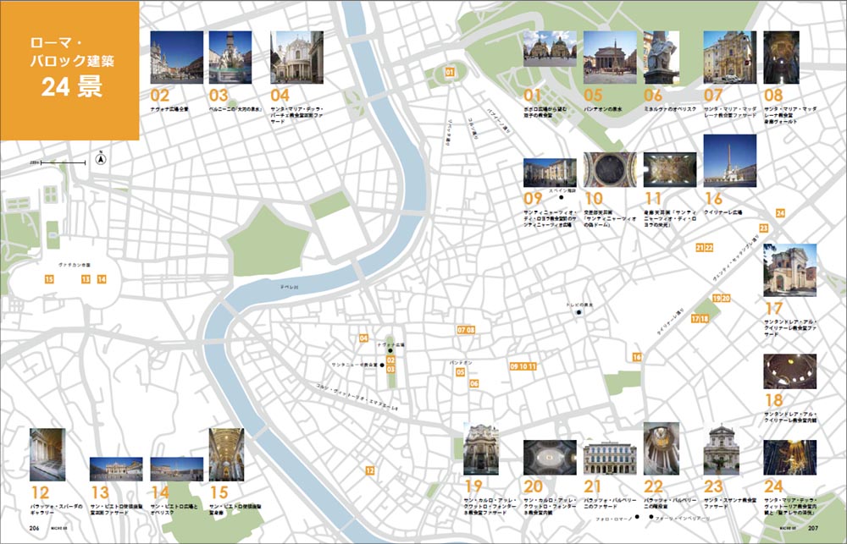The width and height of the screenshot is (847, 544).
Task: Click the "パンテオン" map label
Action: pos(461,363)
